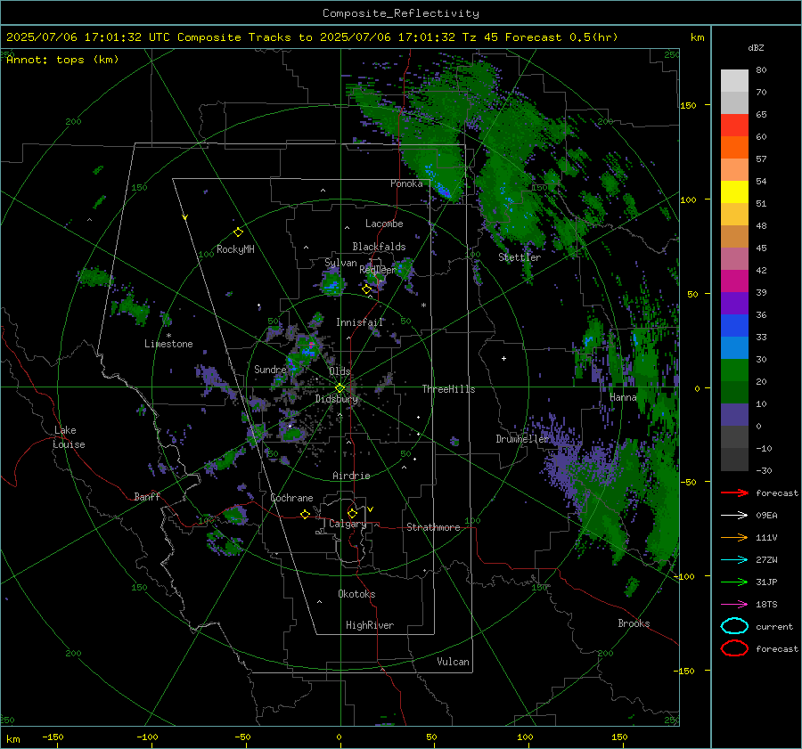Click the cyan 'current' ellipse legend icon

pos(734,626)
